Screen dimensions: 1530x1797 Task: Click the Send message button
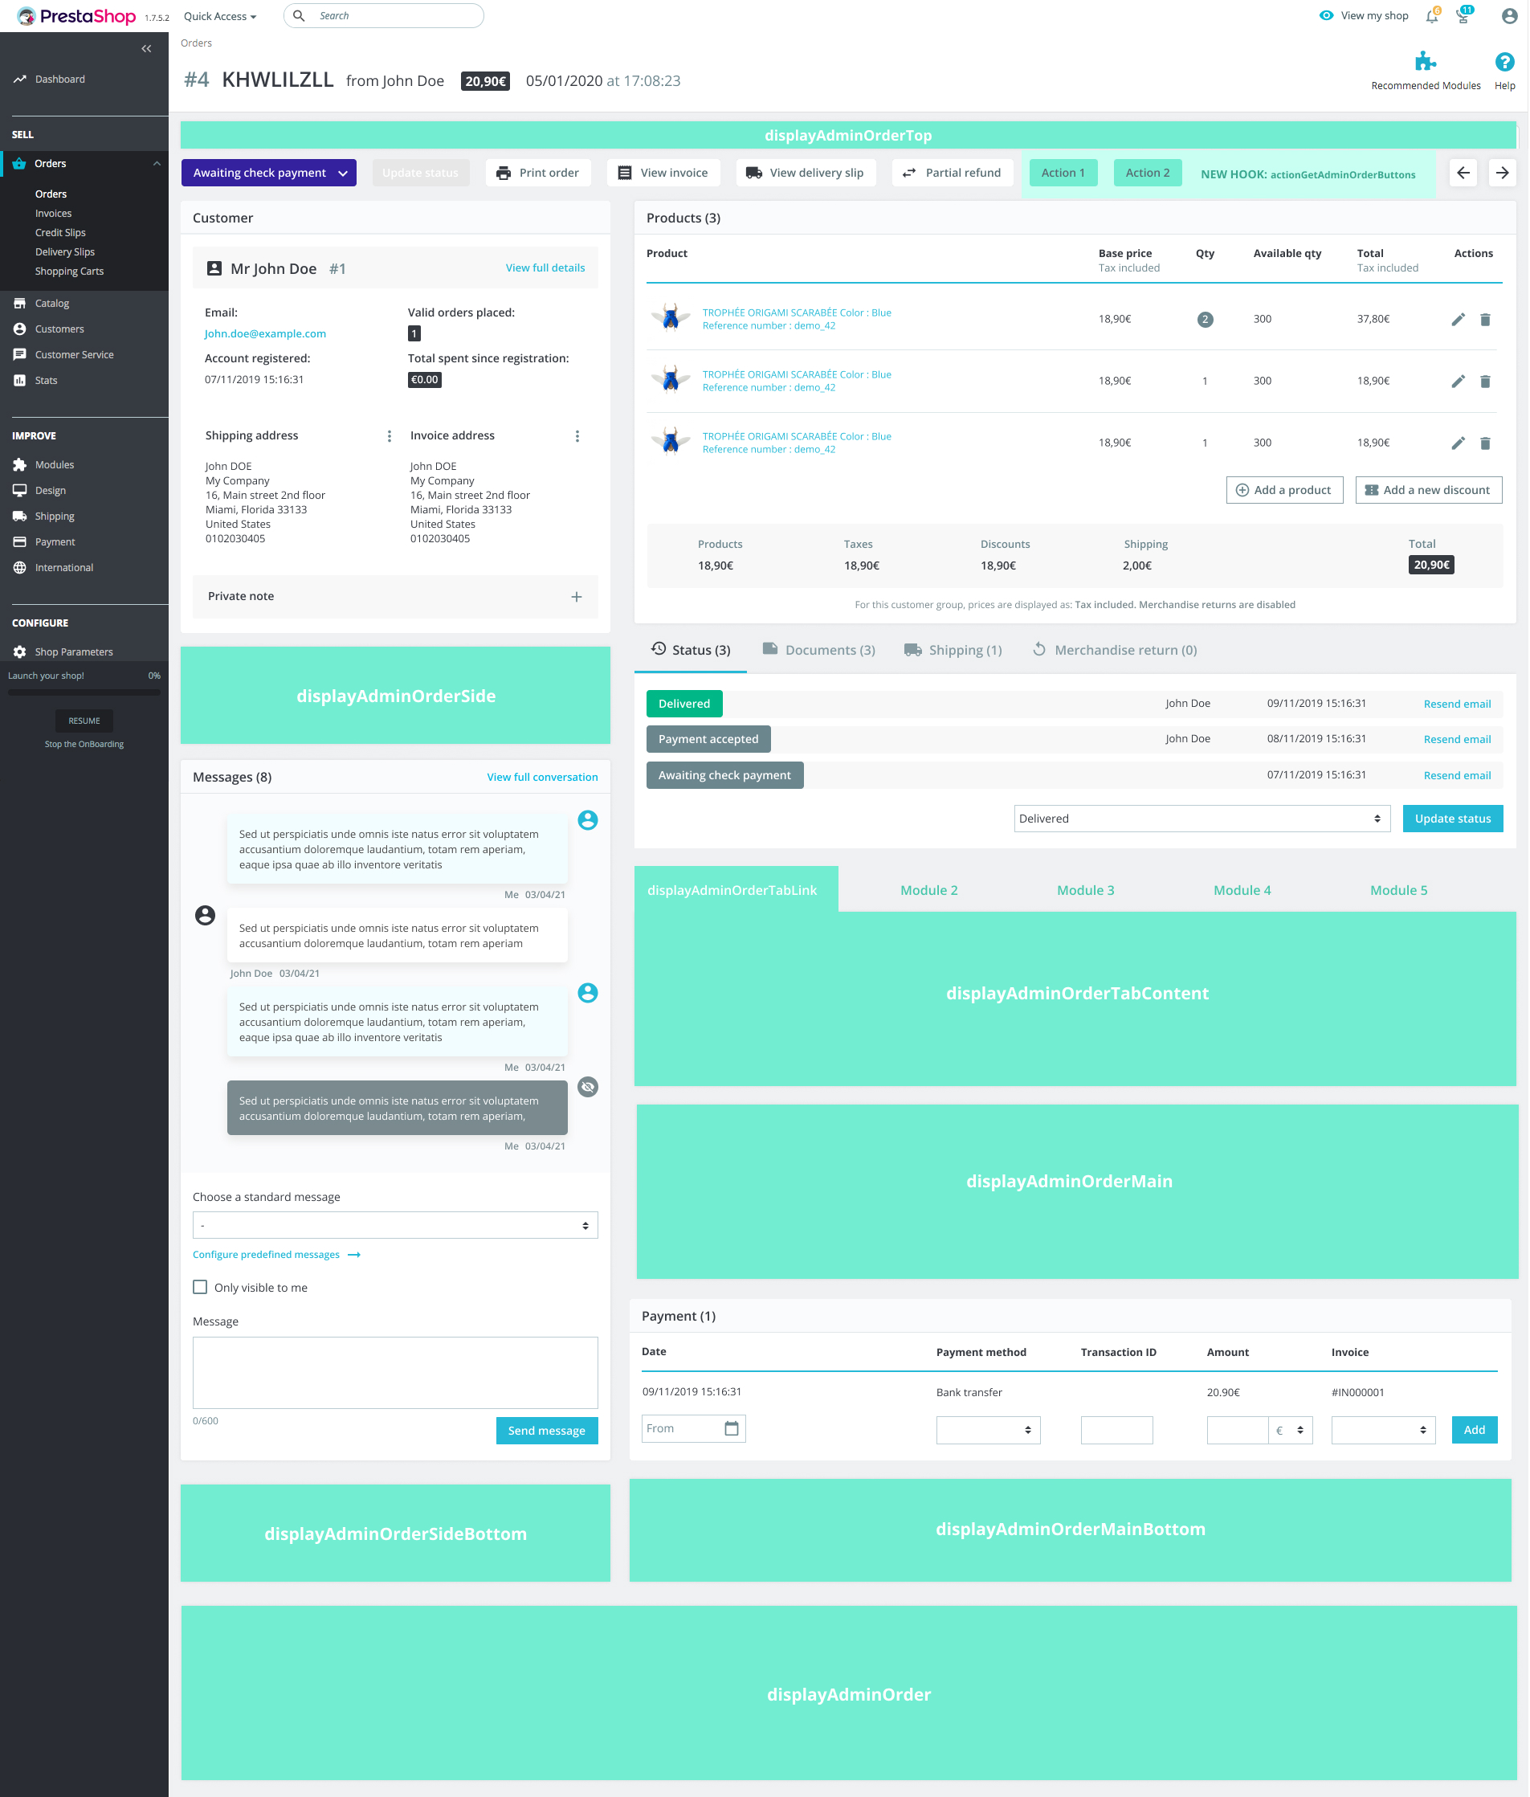(546, 1430)
